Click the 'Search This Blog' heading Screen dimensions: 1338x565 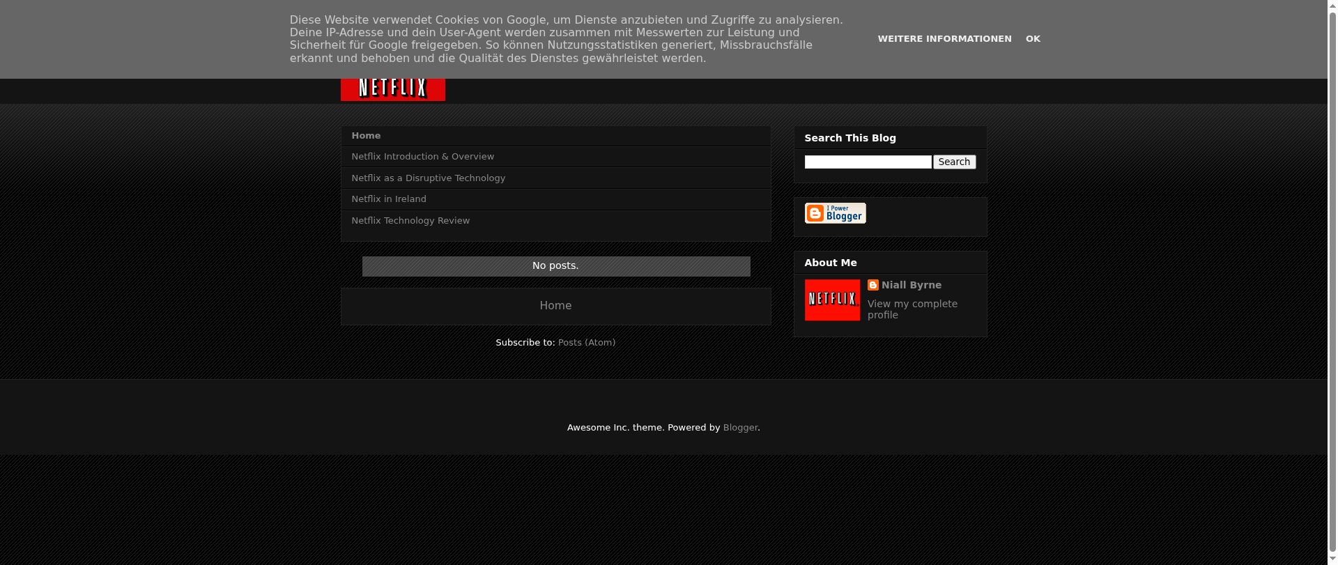[x=850, y=138]
